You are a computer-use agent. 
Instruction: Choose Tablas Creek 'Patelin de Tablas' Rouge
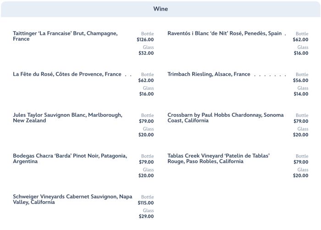(218, 159)
